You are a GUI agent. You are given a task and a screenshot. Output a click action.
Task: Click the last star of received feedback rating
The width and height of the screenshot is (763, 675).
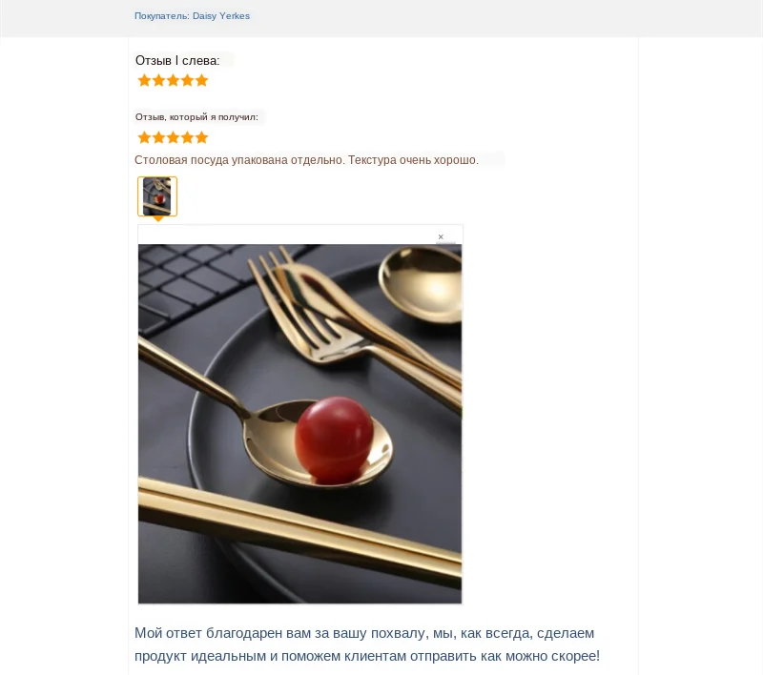tap(201, 137)
